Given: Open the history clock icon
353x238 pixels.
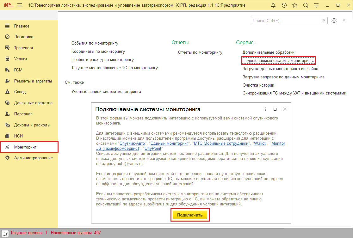Looking at the screenshot, I should pos(284,5).
